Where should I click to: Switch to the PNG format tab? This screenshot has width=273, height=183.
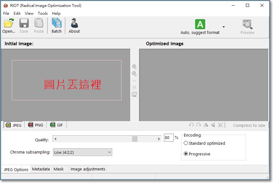[x=36, y=125]
